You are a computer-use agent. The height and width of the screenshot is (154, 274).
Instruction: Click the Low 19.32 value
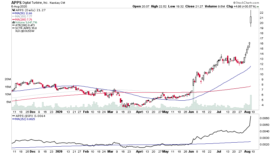[x=176, y=6]
